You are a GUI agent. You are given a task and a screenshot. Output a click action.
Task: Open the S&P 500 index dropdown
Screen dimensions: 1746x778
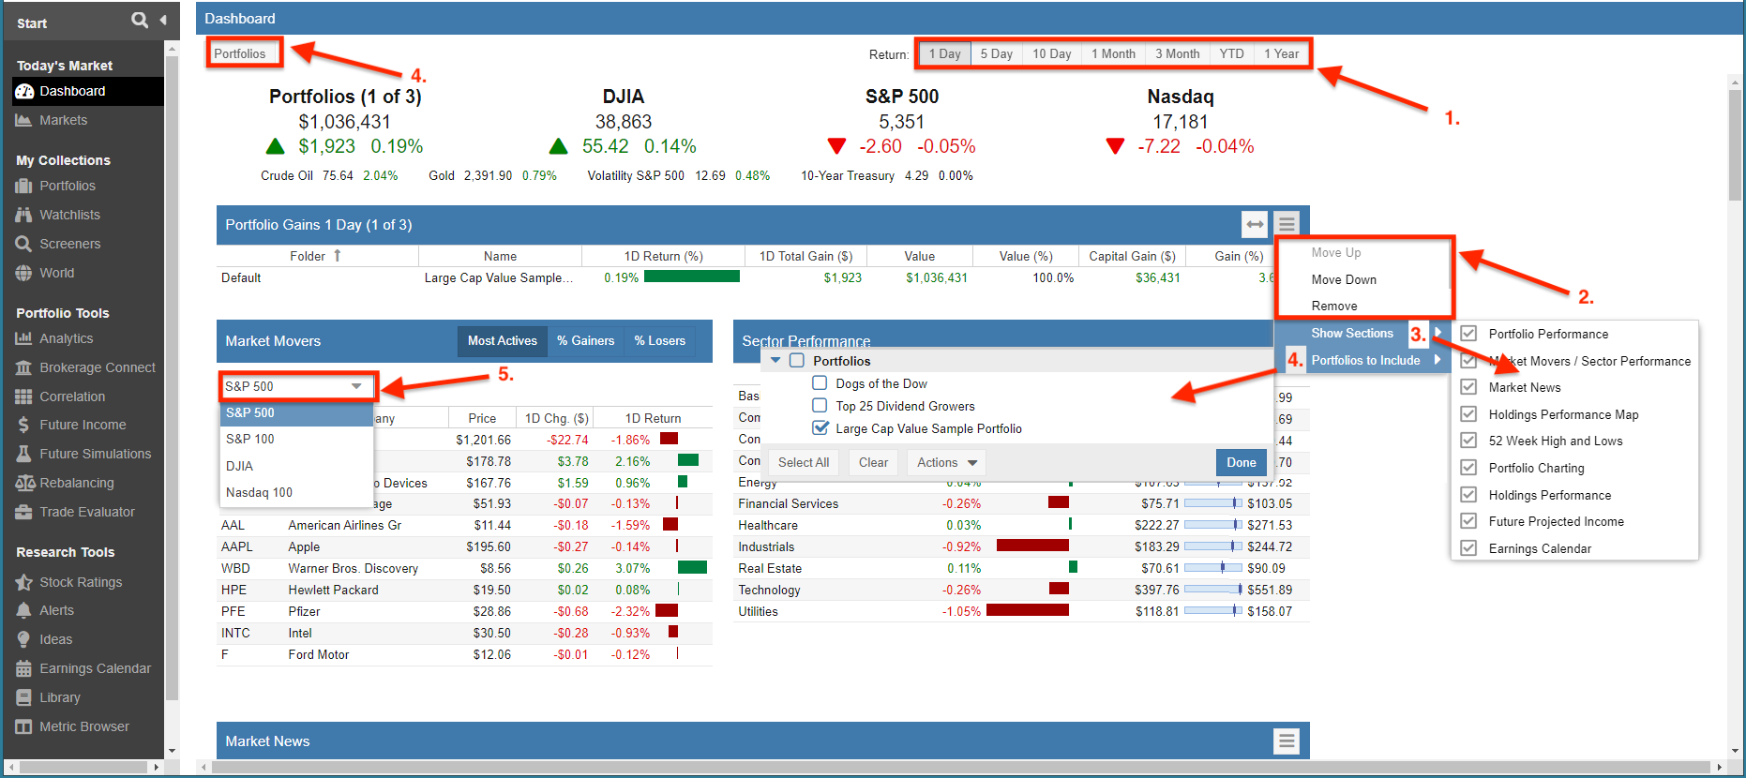(x=297, y=386)
